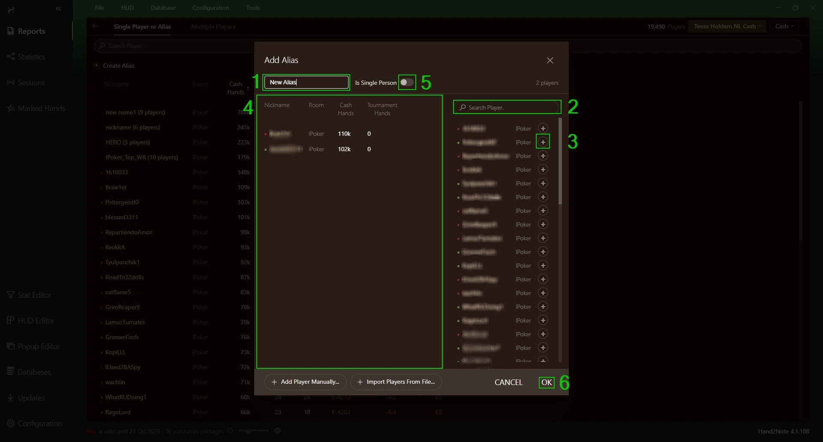Open the Stat Editor from the sidebar
Image resolution: width=823 pixels, height=442 pixels.
coord(34,295)
